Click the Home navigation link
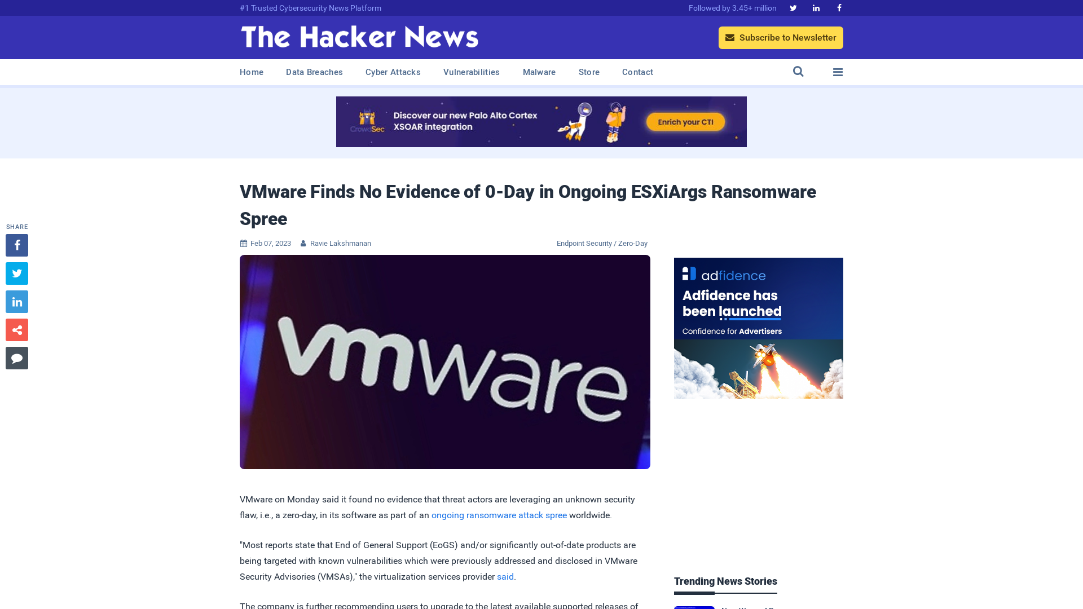Viewport: 1083px width, 609px height. tap(252, 72)
